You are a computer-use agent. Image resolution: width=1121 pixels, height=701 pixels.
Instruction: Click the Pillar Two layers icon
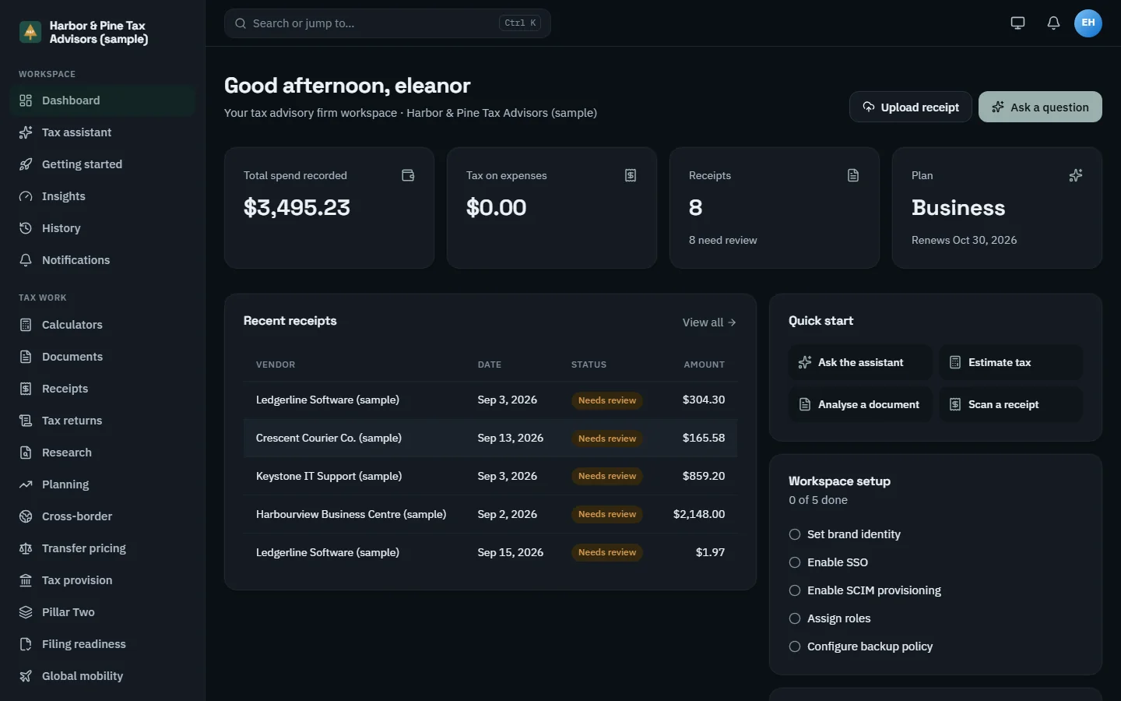(x=26, y=612)
